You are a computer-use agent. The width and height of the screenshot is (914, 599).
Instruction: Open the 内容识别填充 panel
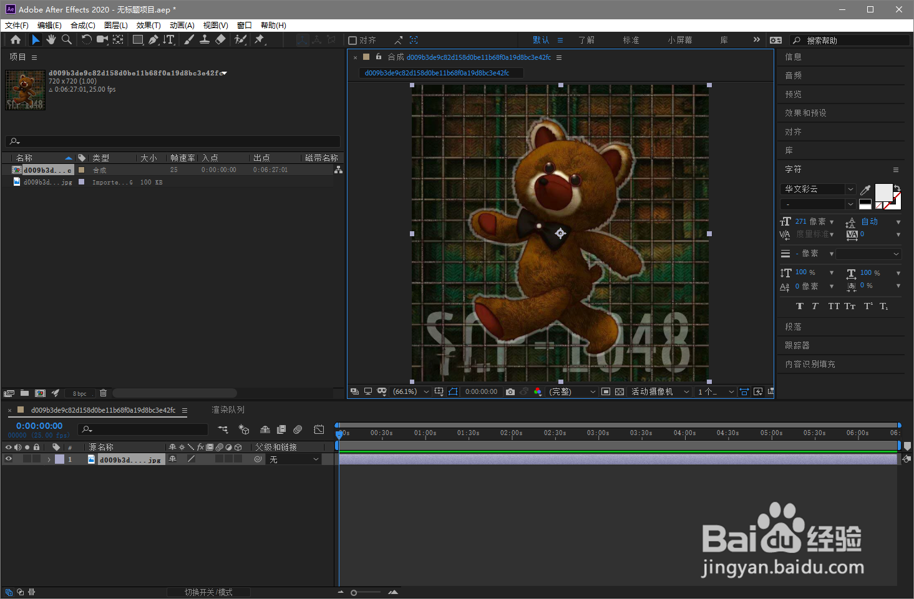(810, 364)
